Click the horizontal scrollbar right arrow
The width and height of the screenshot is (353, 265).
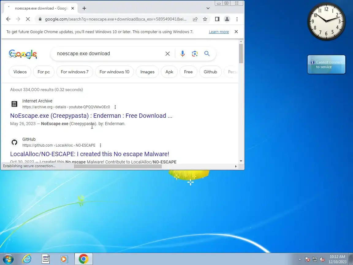[236, 167]
